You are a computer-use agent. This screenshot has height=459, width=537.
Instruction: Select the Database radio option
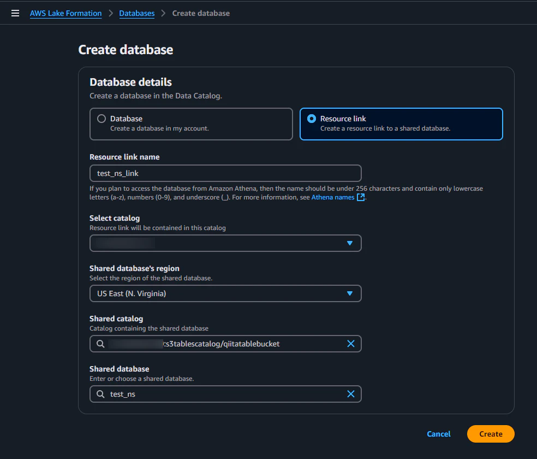102,119
